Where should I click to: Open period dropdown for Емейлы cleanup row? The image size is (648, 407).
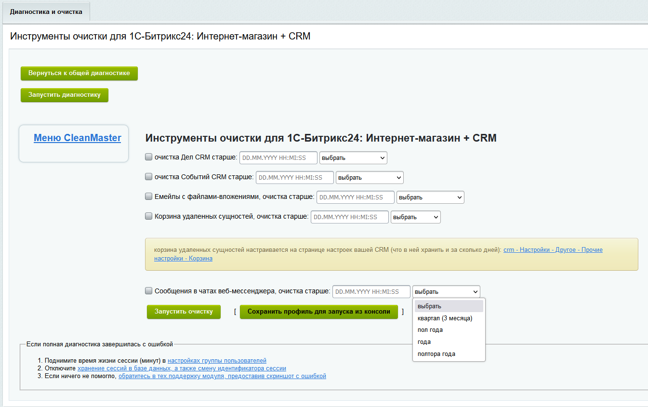pos(430,197)
